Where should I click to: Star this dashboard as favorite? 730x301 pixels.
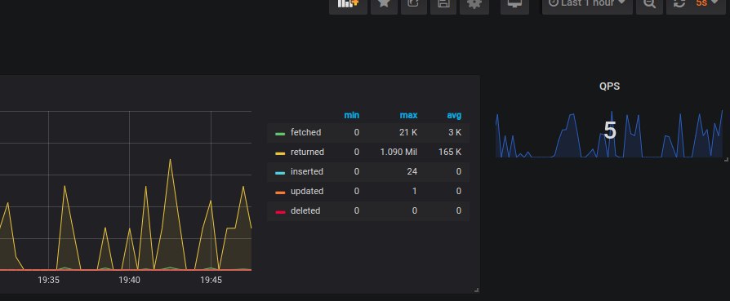pyautogui.click(x=384, y=5)
